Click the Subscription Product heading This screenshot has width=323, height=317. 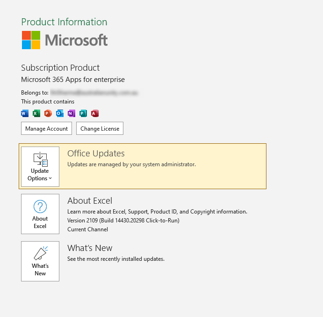click(60, 68)
